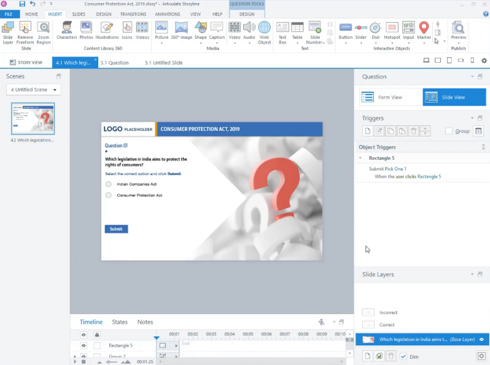Screen dimensions: 490x365
Task: Save the project from quick access toolbar
Action: 22,4
